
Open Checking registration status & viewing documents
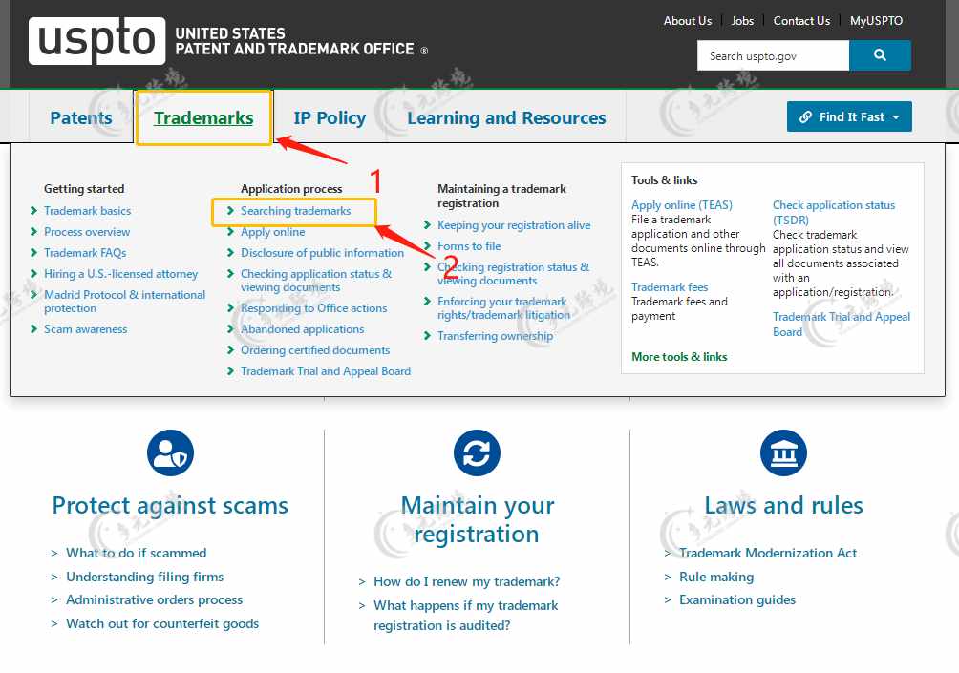[x=513, y=274]
